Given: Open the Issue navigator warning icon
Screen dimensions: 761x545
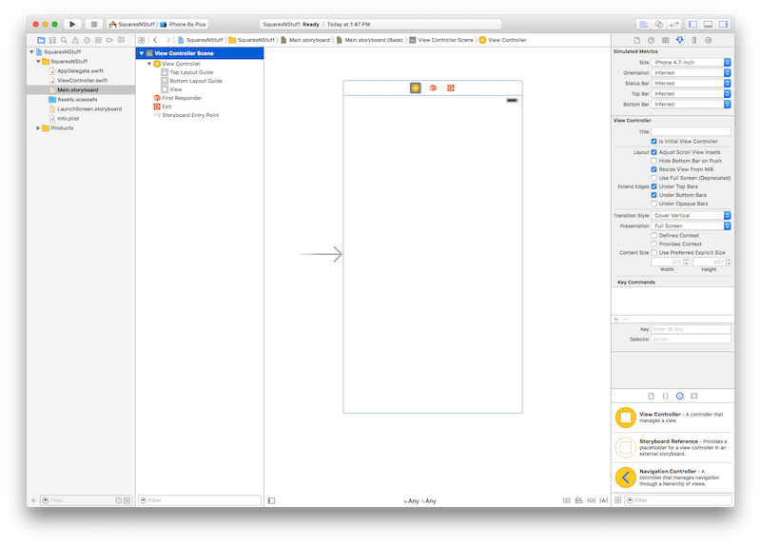Looking at the screenshot, I should pyautogui.click(x=75, y=40).
